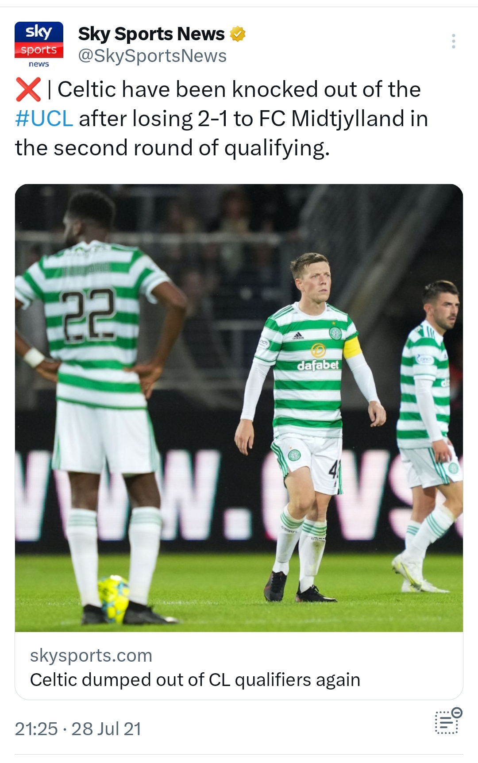Tap the 'second round of qualifying' text line
The image size is (478, 763).
(x=172, y=148)
